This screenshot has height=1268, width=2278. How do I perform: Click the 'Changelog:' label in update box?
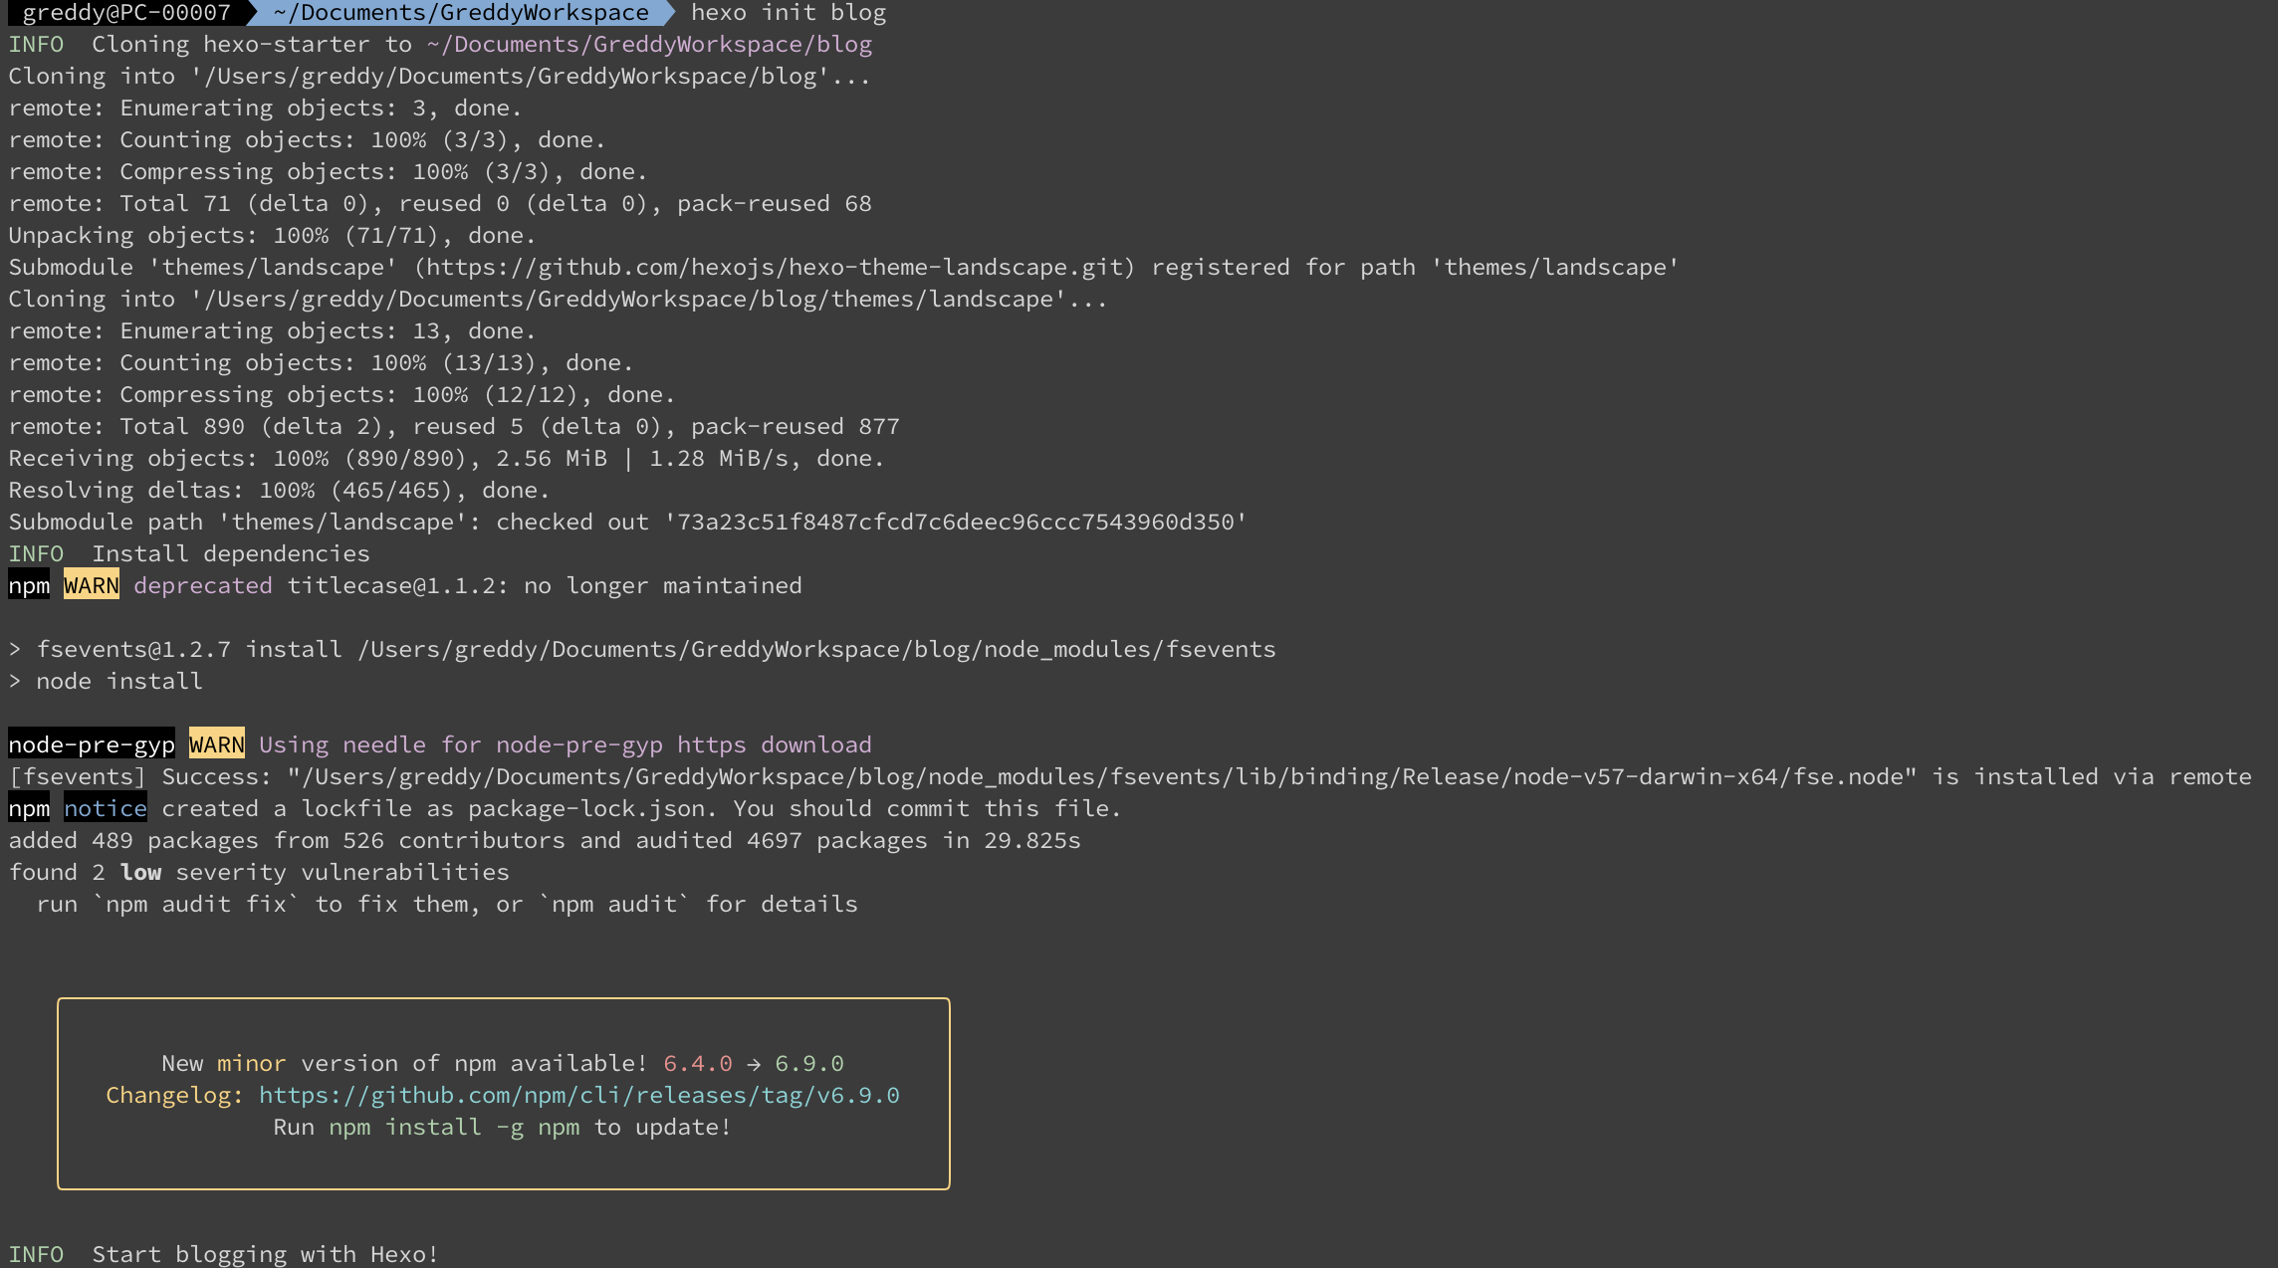coord(174,1095)
